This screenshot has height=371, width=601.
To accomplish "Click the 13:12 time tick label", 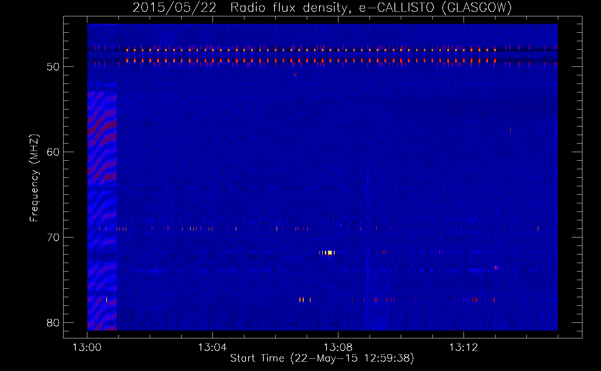I will [464, 348].
